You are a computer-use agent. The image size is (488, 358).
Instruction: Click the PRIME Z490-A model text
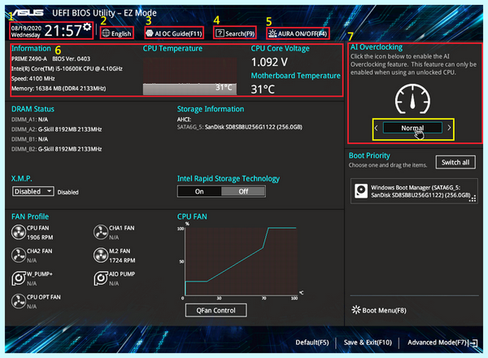(x=29, y=59)
